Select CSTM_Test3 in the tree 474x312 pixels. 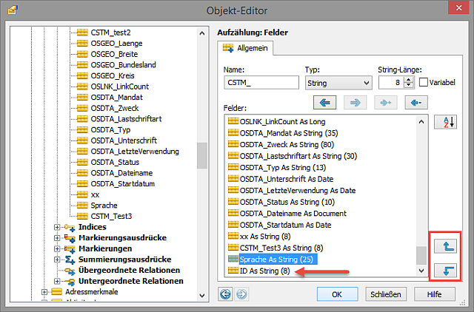(111, 216)
